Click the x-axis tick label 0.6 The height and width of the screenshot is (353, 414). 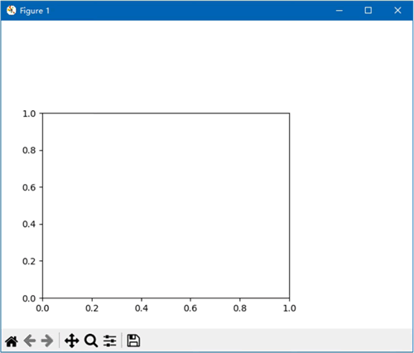point(190,308)
